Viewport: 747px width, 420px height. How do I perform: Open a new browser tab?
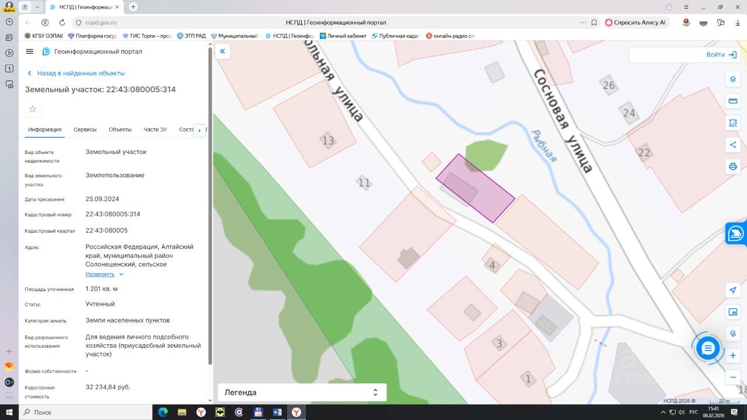click(133, 7)
